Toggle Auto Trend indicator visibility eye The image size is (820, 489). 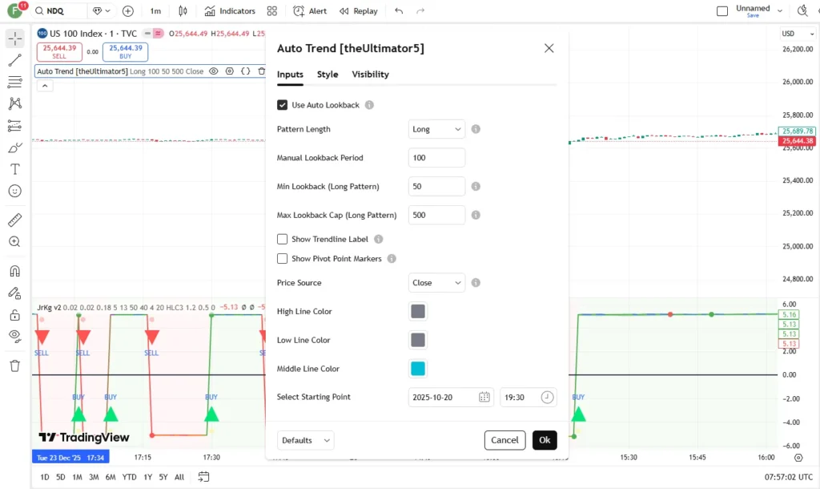pos(213,71)
